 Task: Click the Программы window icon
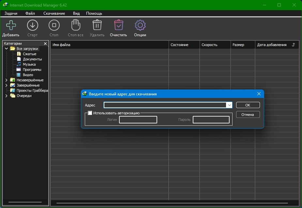click(19, 70)
